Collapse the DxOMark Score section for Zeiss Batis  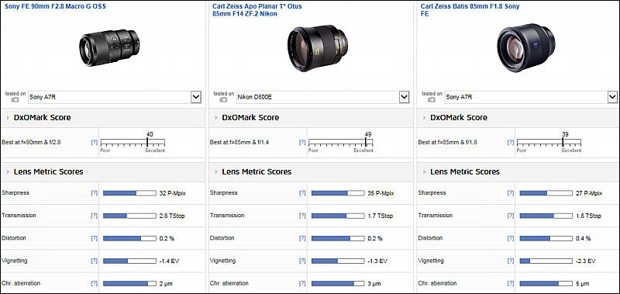[x=424, y=117]
